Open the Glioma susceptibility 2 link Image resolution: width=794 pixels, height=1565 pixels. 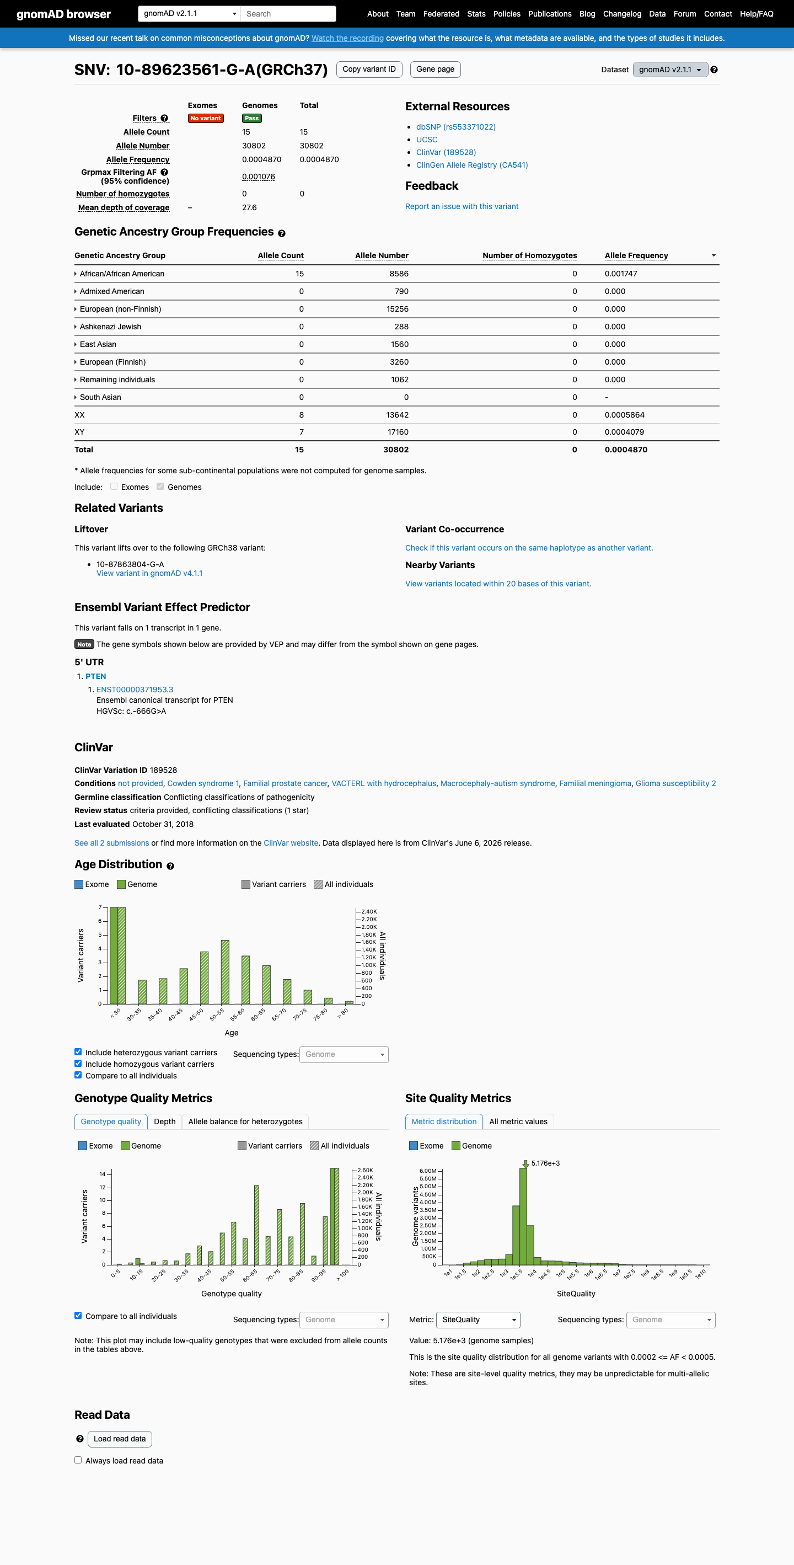coord(675,784)
